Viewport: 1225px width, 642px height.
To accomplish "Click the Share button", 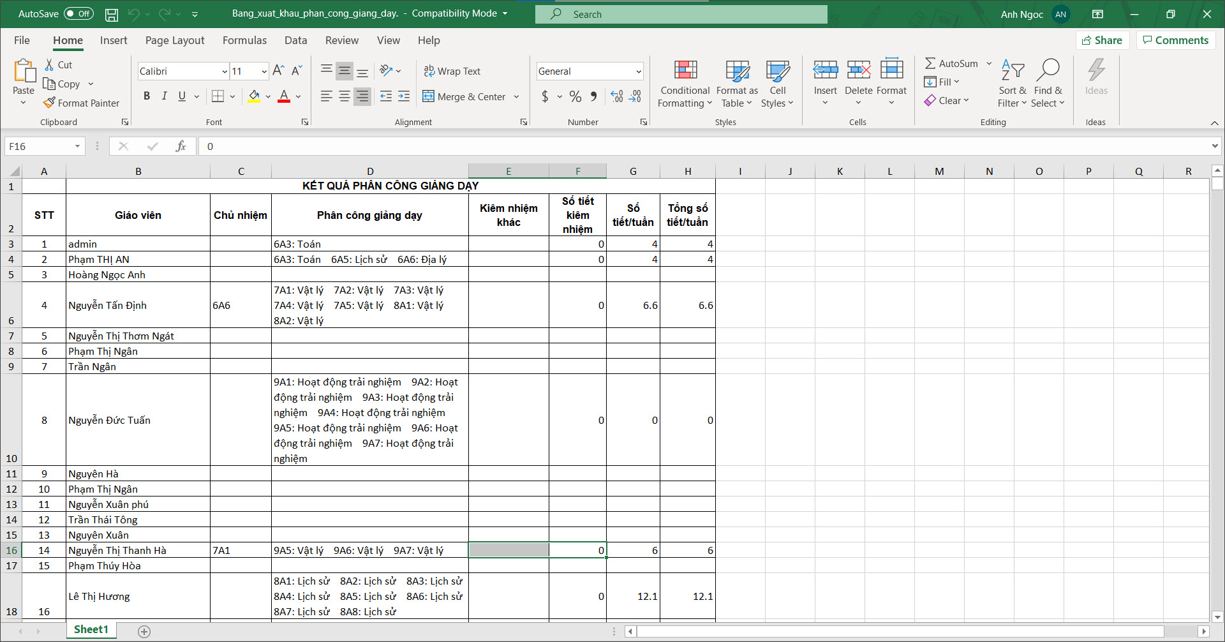I will [1102, 40].
